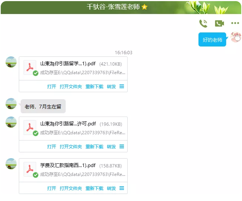242x201 pixels.
Task: Click 打开 on the 421.10KB PDF
Action: [x=52, y=87]
